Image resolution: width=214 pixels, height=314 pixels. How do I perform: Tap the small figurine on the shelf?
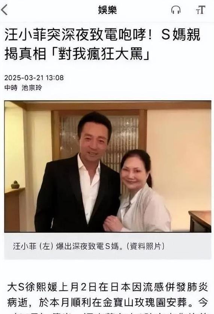pyautogui.click(x=15, y=185)
